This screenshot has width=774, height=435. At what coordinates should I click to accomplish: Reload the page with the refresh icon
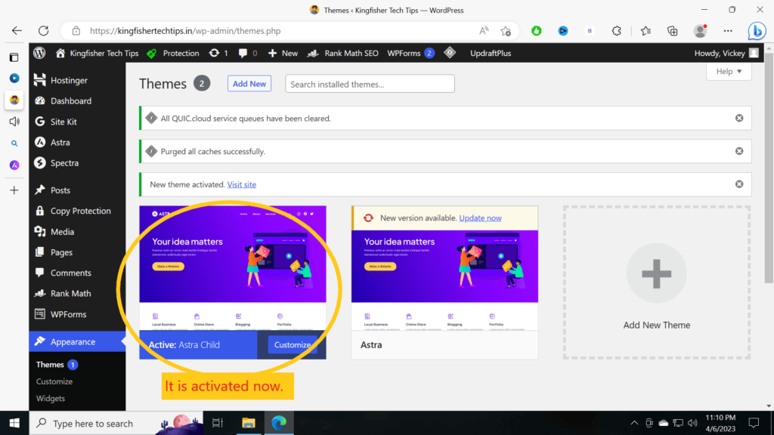tap(43, 30)
